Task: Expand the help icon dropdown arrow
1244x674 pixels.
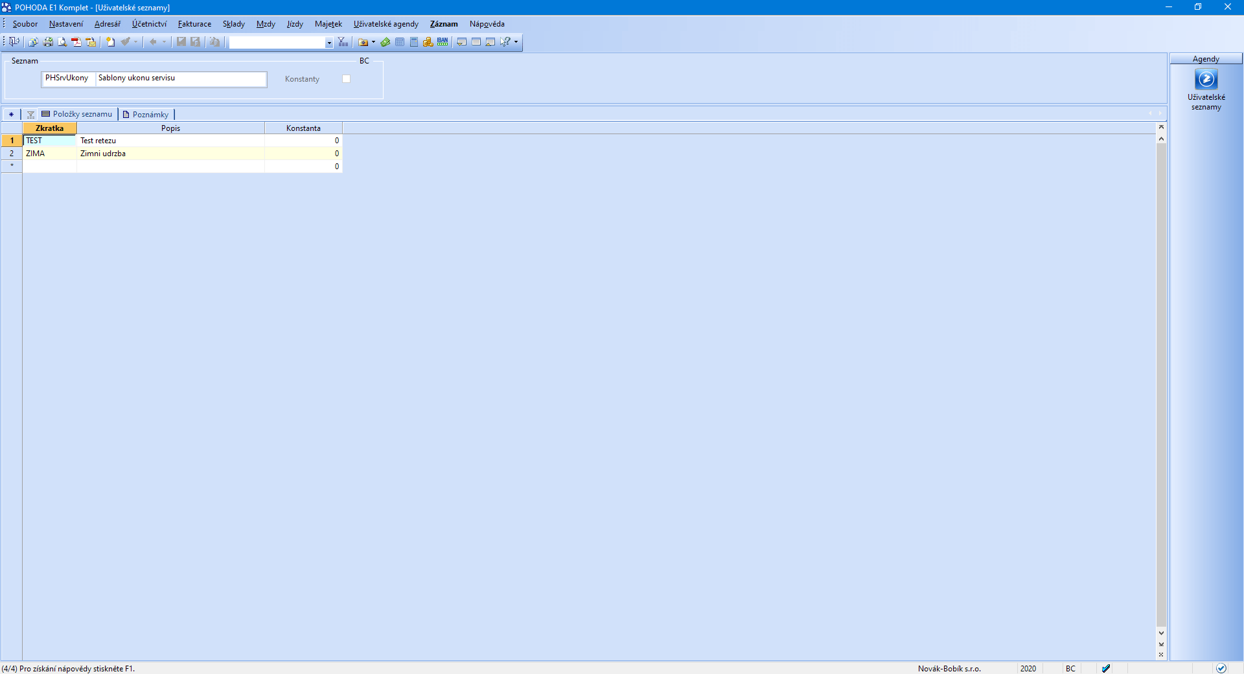Action: tap(516, 42)
